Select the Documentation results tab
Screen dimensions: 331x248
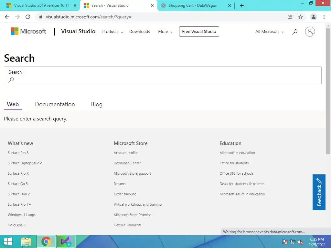55,104
